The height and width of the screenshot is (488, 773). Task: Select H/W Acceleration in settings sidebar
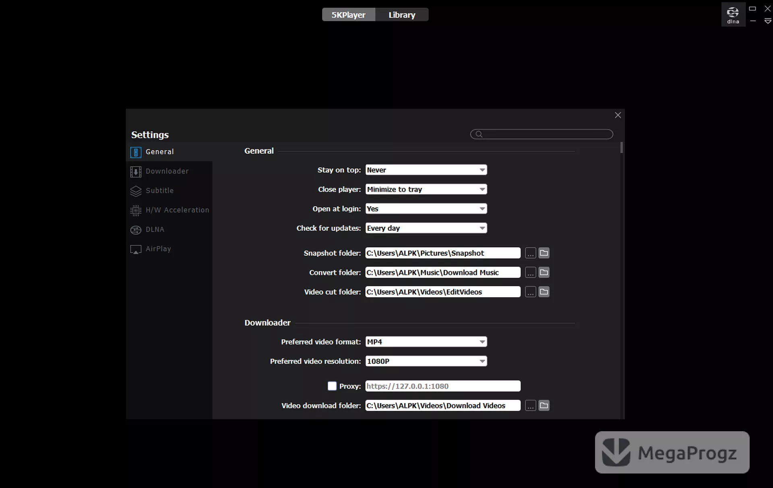(169, 210)
